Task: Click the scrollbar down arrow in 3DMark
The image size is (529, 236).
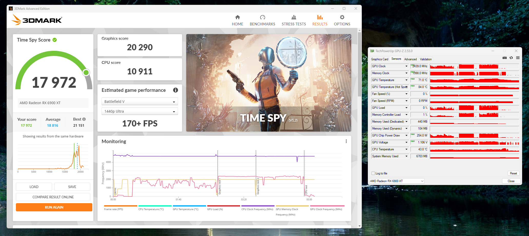Action: click(359, 226)
